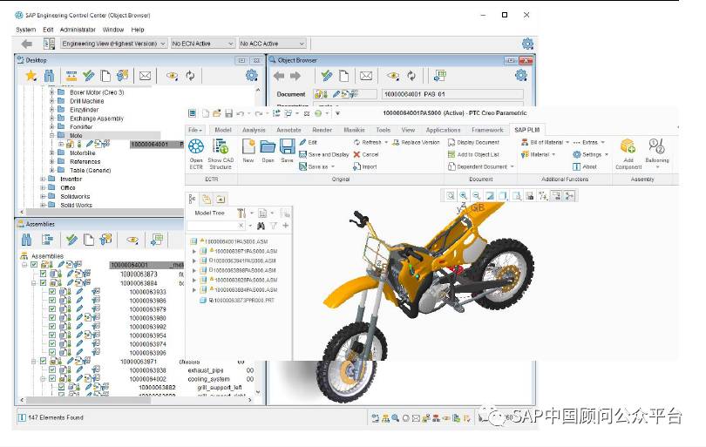Click the envelope mail icon in Desktop toolbar
This screenshot has height=447, width=706.
145,76
